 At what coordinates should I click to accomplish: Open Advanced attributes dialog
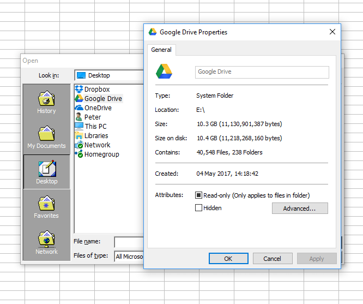pyautogui.click(x=300, y=208)
